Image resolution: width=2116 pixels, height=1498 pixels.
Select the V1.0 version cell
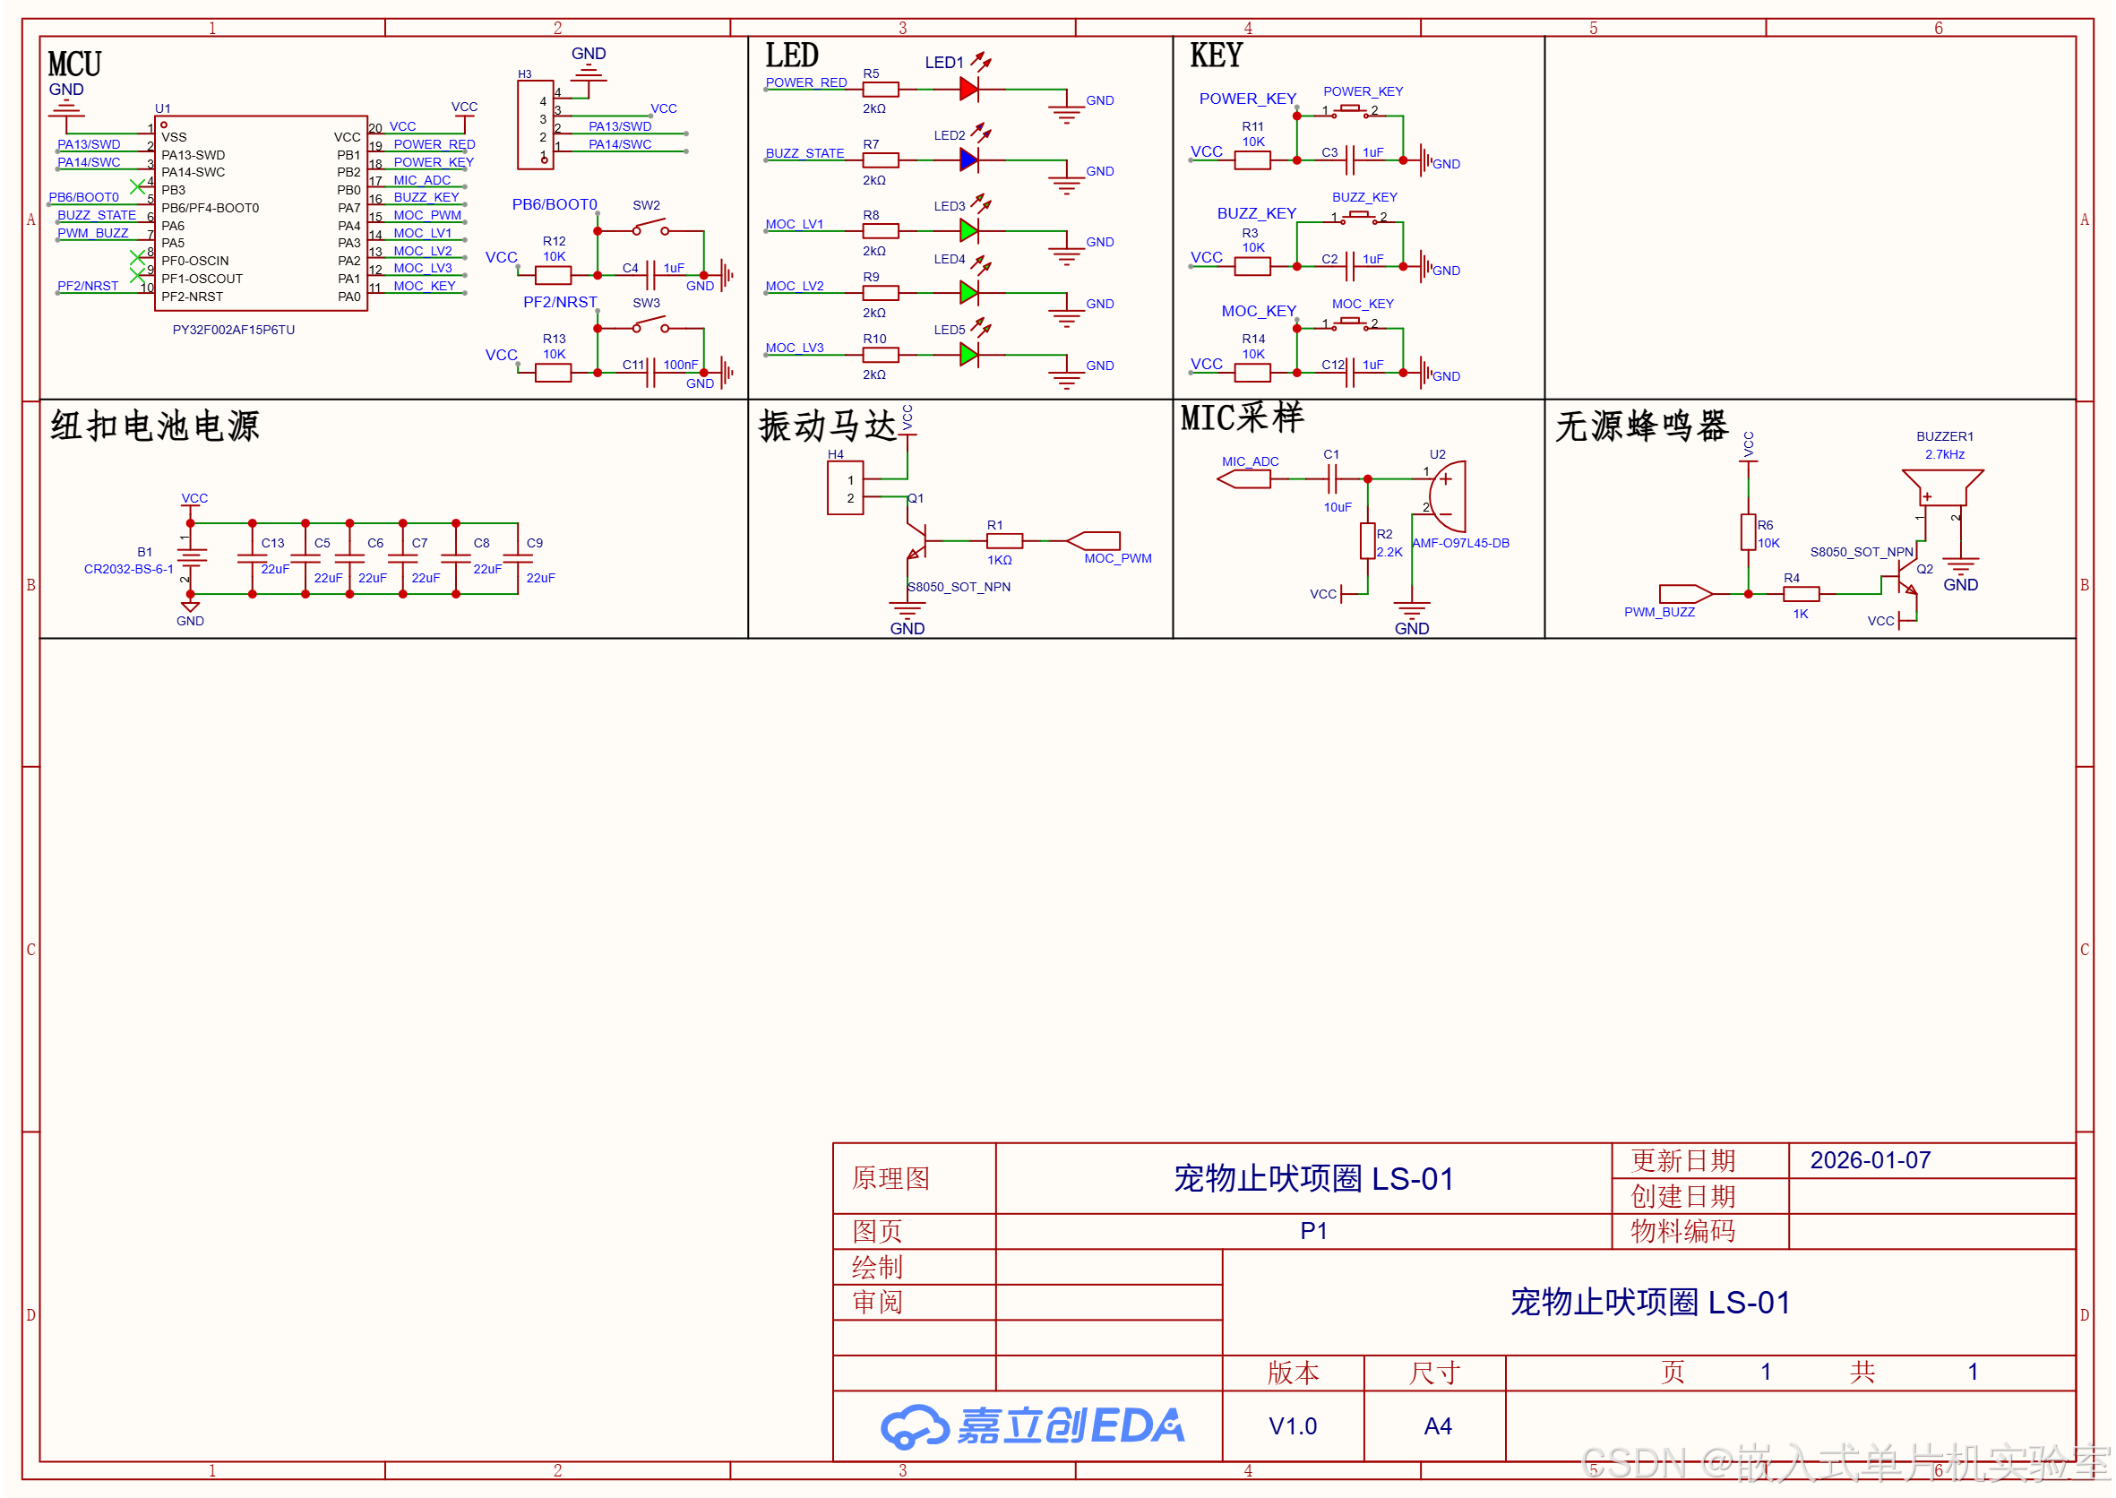coord(1293,1426)
